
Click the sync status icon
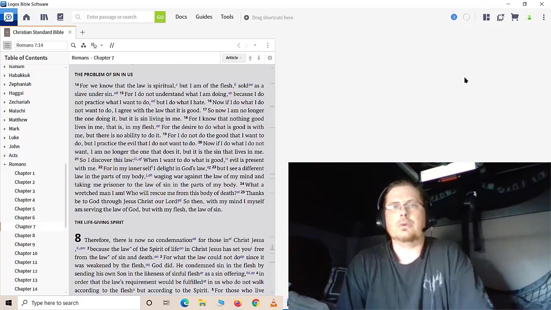coord(466,17)
